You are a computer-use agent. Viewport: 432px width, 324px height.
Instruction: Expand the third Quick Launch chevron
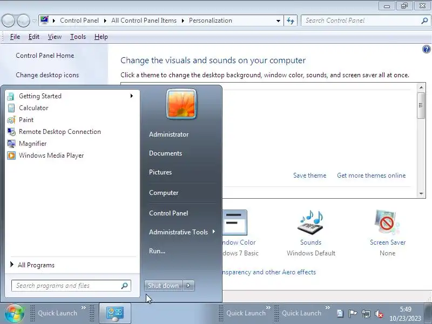(x=328, y=307)
